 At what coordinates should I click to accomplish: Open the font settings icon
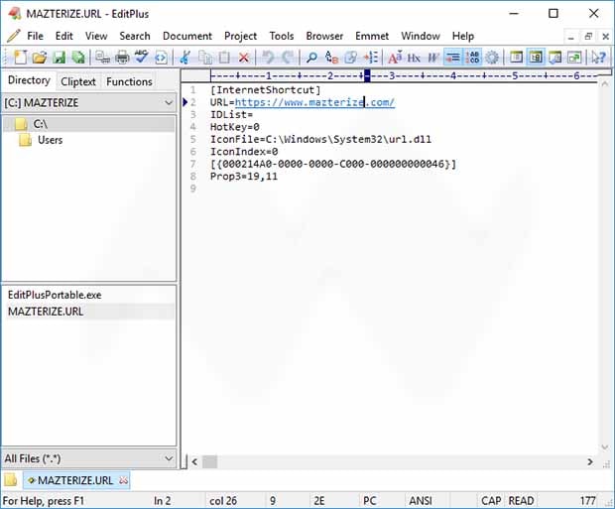pyautogui.click(x=395, y=58)
